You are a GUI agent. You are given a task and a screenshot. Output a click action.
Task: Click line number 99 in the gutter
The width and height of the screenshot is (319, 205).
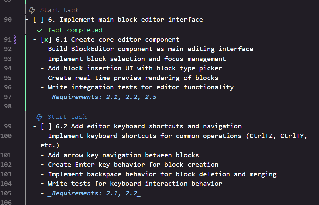click(x=8, y=126)
